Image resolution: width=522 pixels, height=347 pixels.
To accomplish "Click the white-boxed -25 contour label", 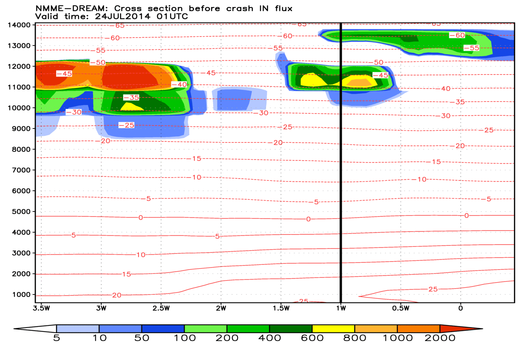I will [126, 125].
